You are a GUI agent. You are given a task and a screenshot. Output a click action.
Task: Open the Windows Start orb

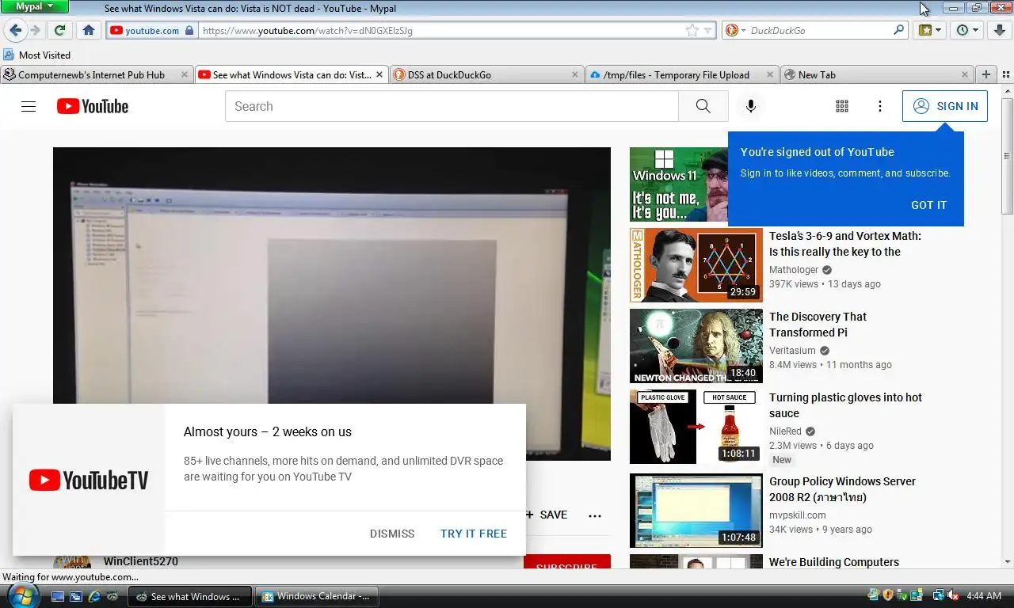tap(22, 595)
